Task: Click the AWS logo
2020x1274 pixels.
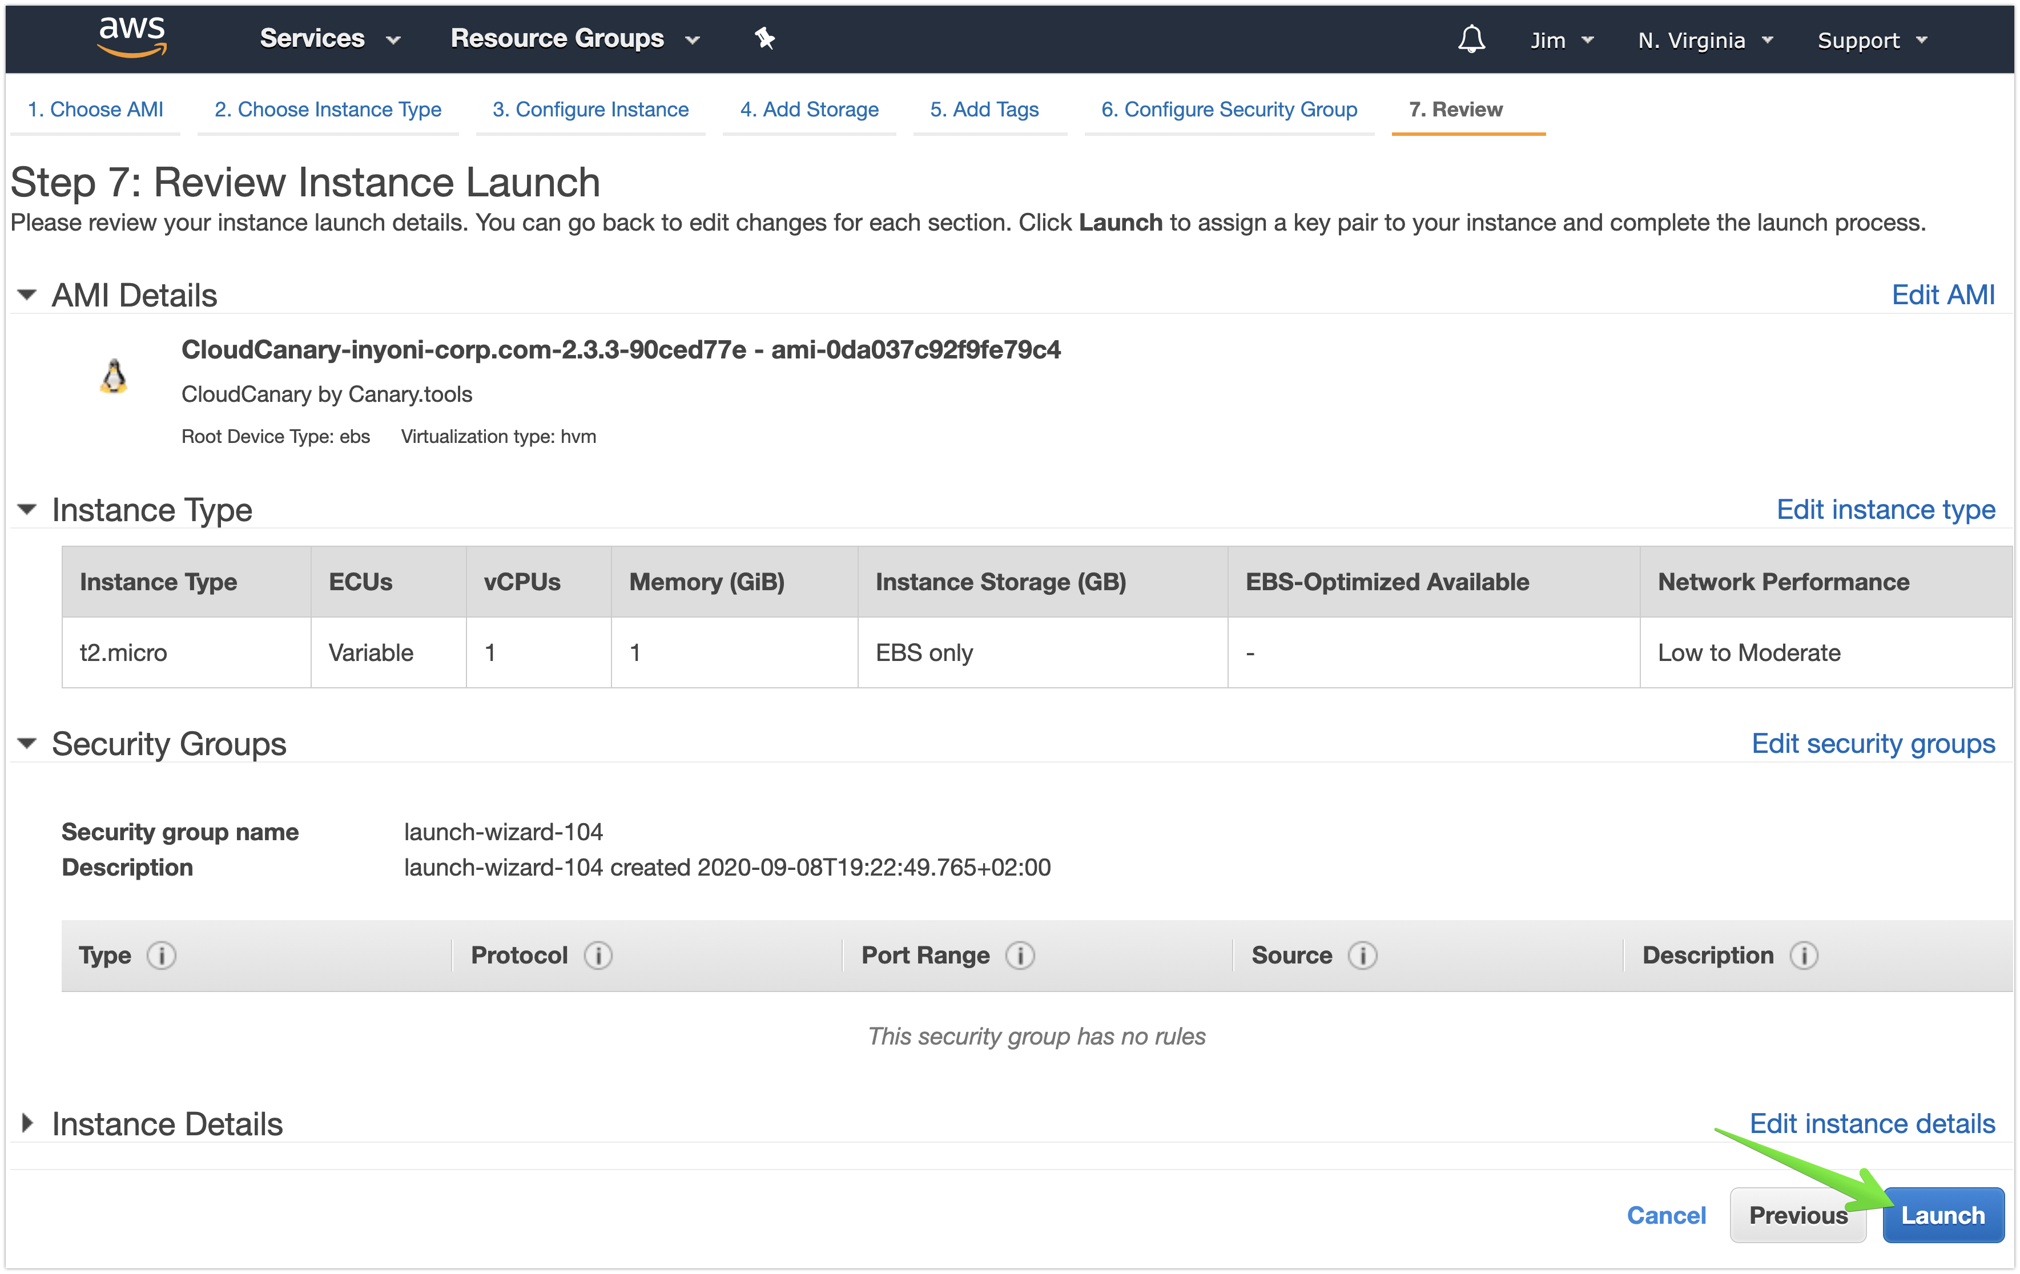Action: [x=132, y=39]
